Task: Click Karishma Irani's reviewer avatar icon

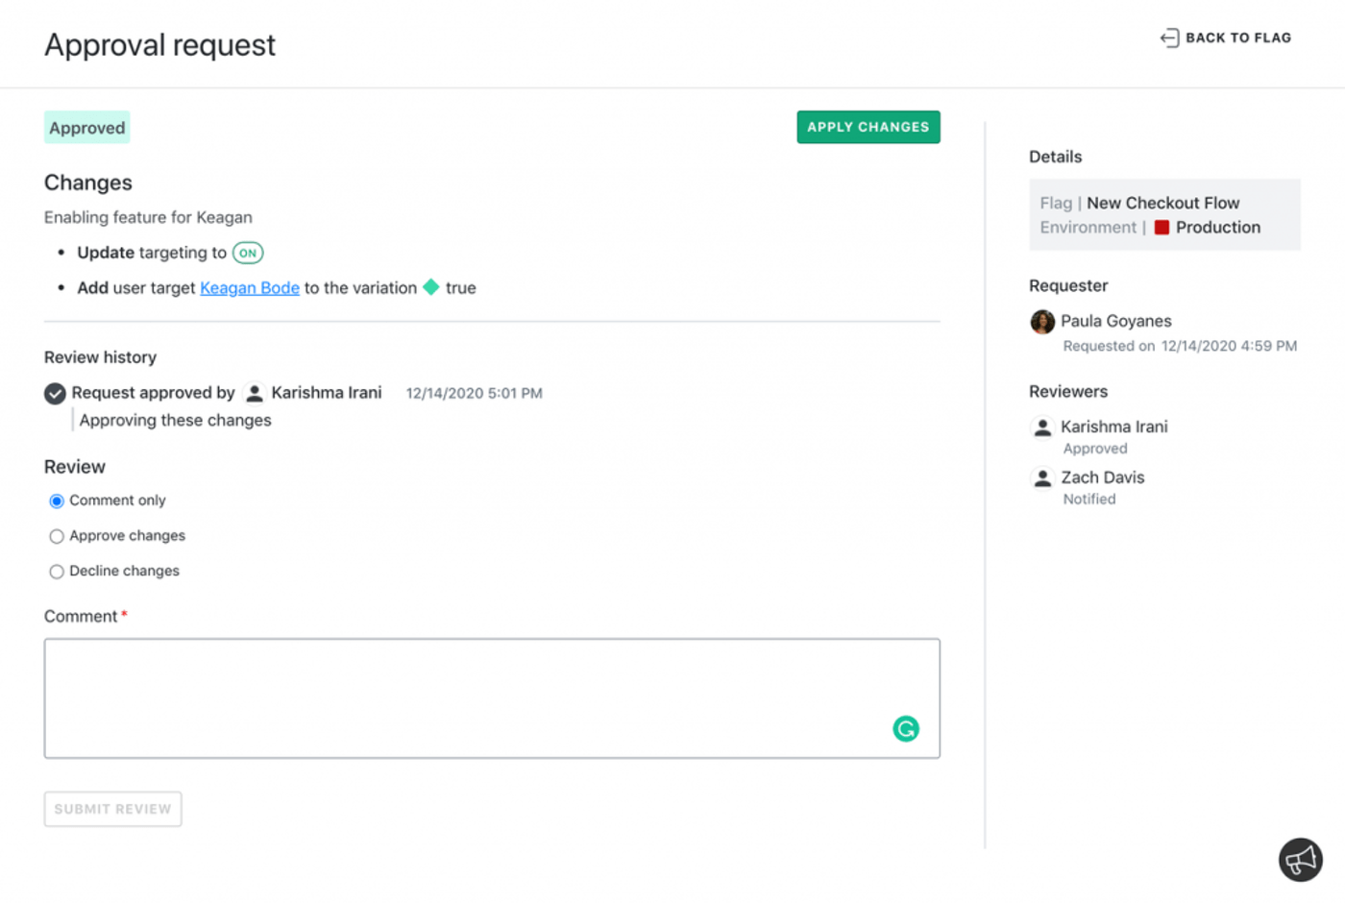Action: [x=1043, y=428]
